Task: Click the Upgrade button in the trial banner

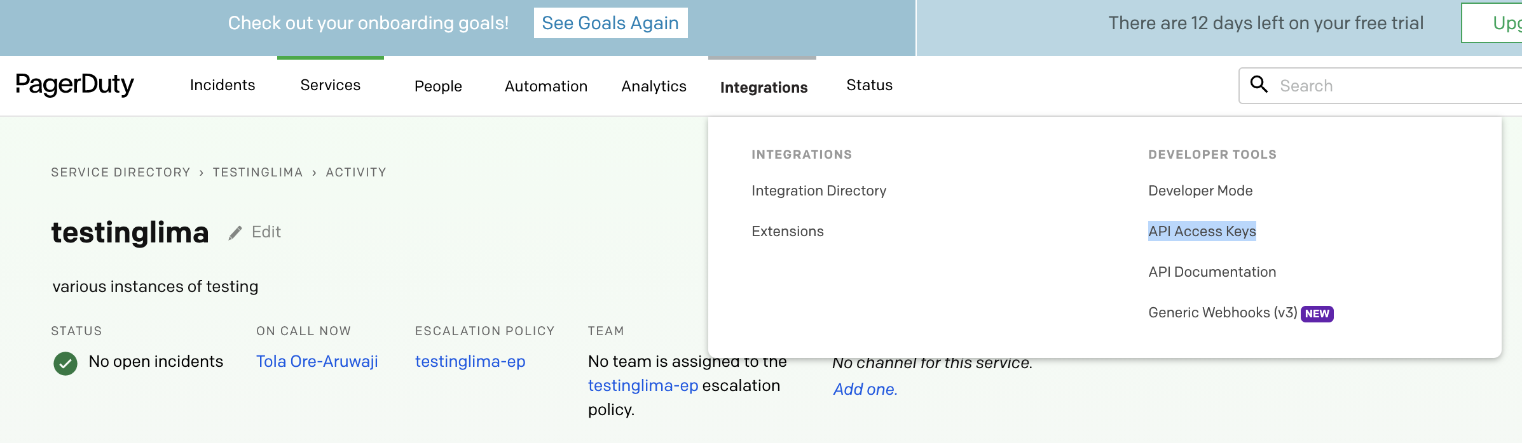Action: (1491, 23)
